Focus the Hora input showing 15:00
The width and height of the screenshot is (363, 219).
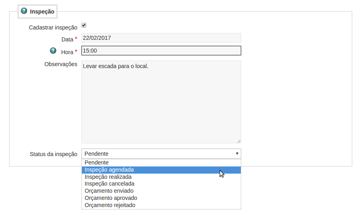161,51
